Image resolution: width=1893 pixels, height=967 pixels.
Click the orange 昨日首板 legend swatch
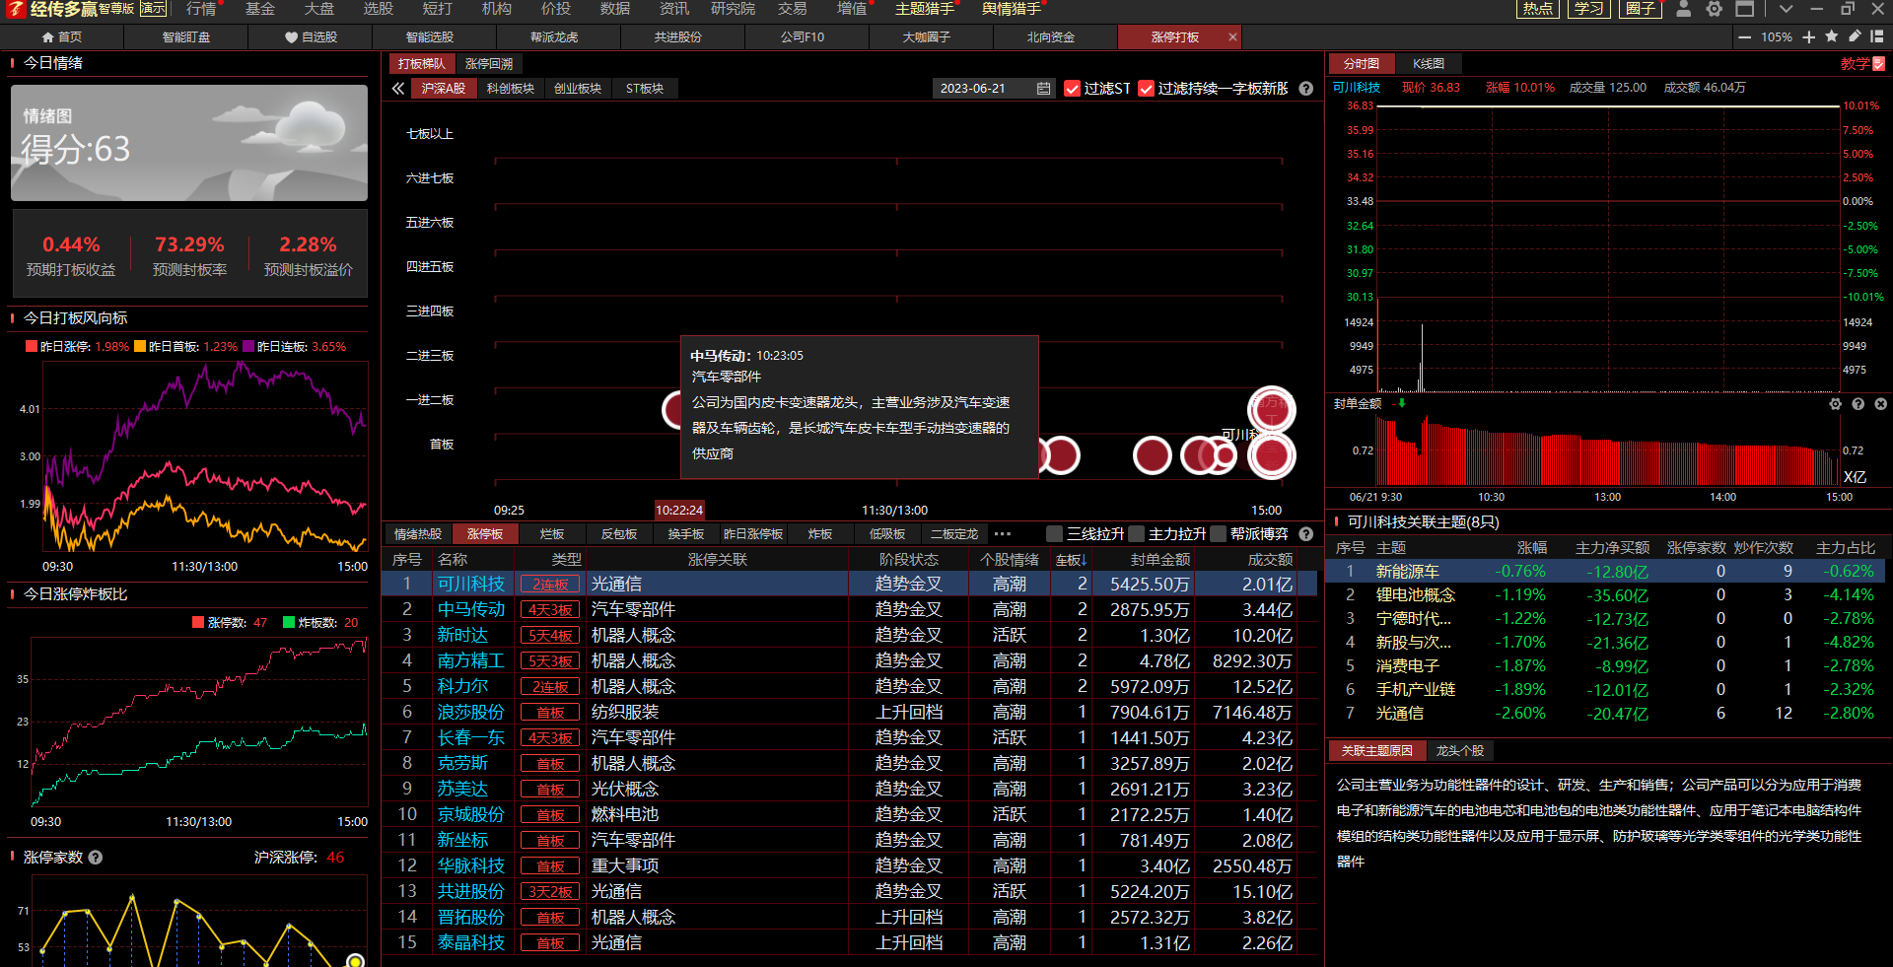tap(140, 346)
